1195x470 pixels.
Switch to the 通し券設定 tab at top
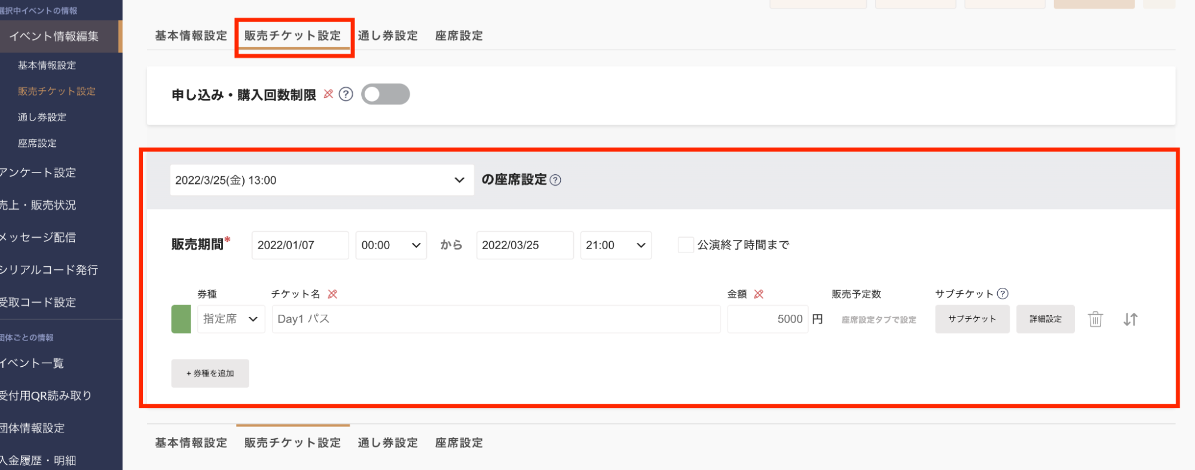click(387, 36)
